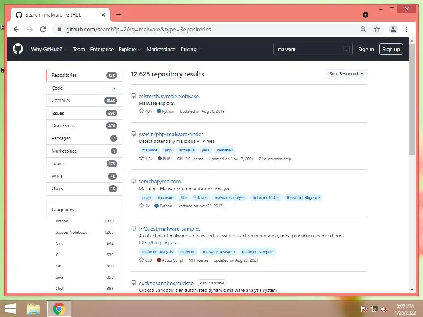This screenshot has width=423, height=317.
Task: Open File Explorer from taskbar
Action: pyautogui.click(x=33, y=309)
